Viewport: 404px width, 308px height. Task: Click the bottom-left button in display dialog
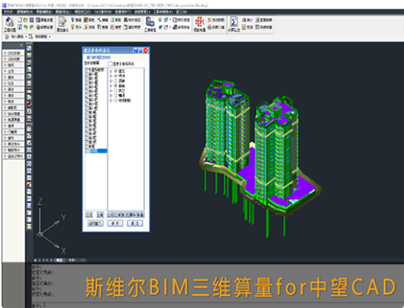click(x=95, y=224)
